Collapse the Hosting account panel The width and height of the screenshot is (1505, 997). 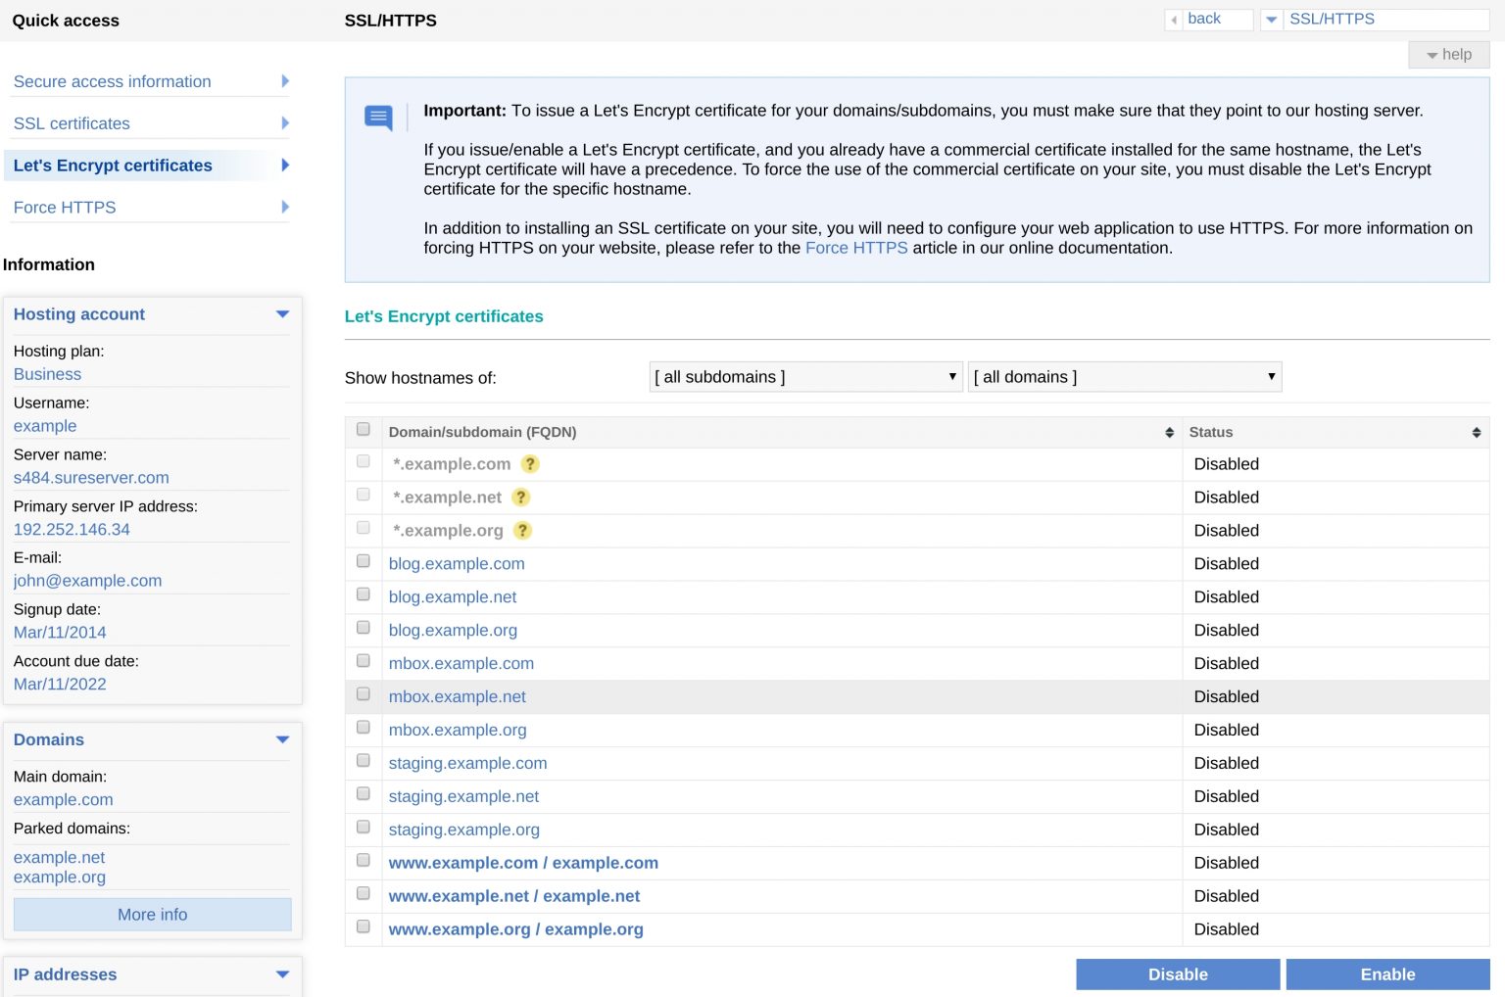tap(282, 314)
